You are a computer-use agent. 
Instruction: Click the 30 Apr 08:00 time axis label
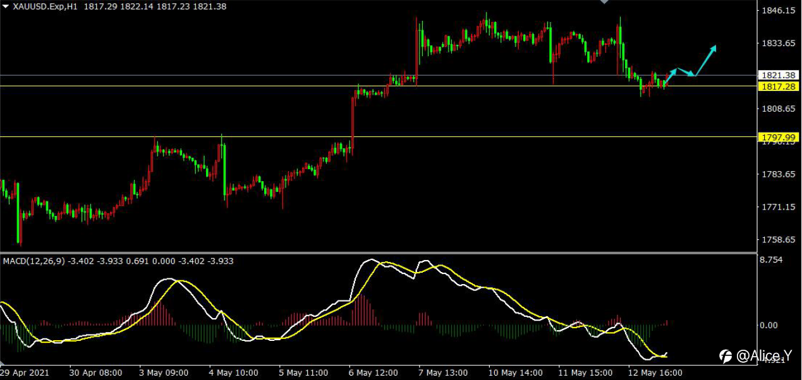95,373
